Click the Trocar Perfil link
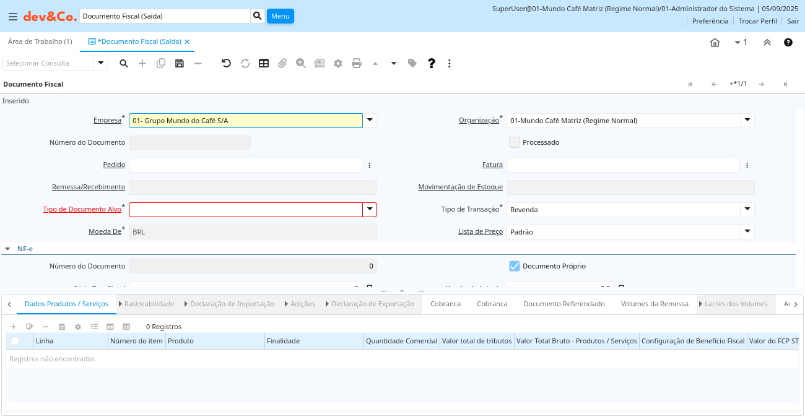Screen dimensions: 805x417 (x=757, y=21)
